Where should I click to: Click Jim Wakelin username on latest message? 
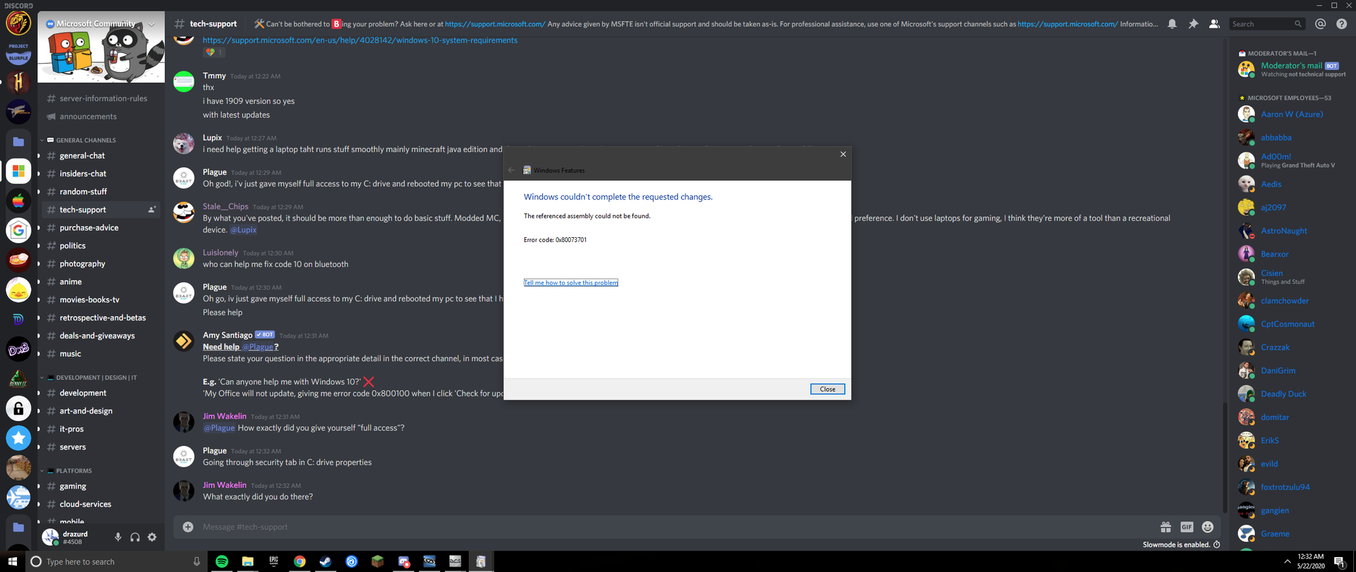coord(224,485)
